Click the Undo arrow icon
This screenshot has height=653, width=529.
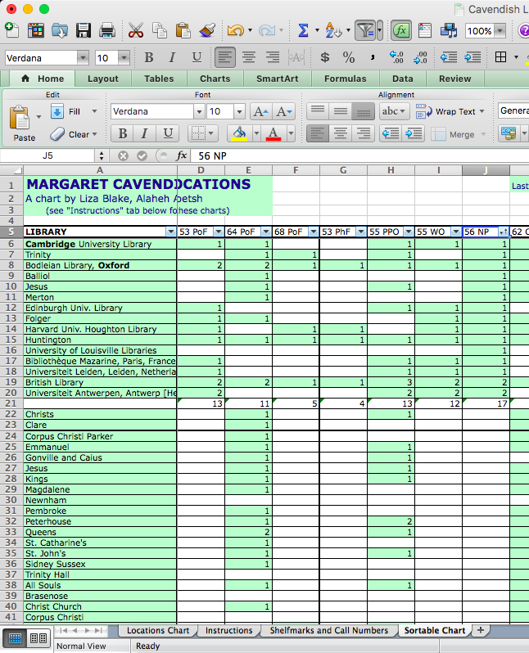236,30
